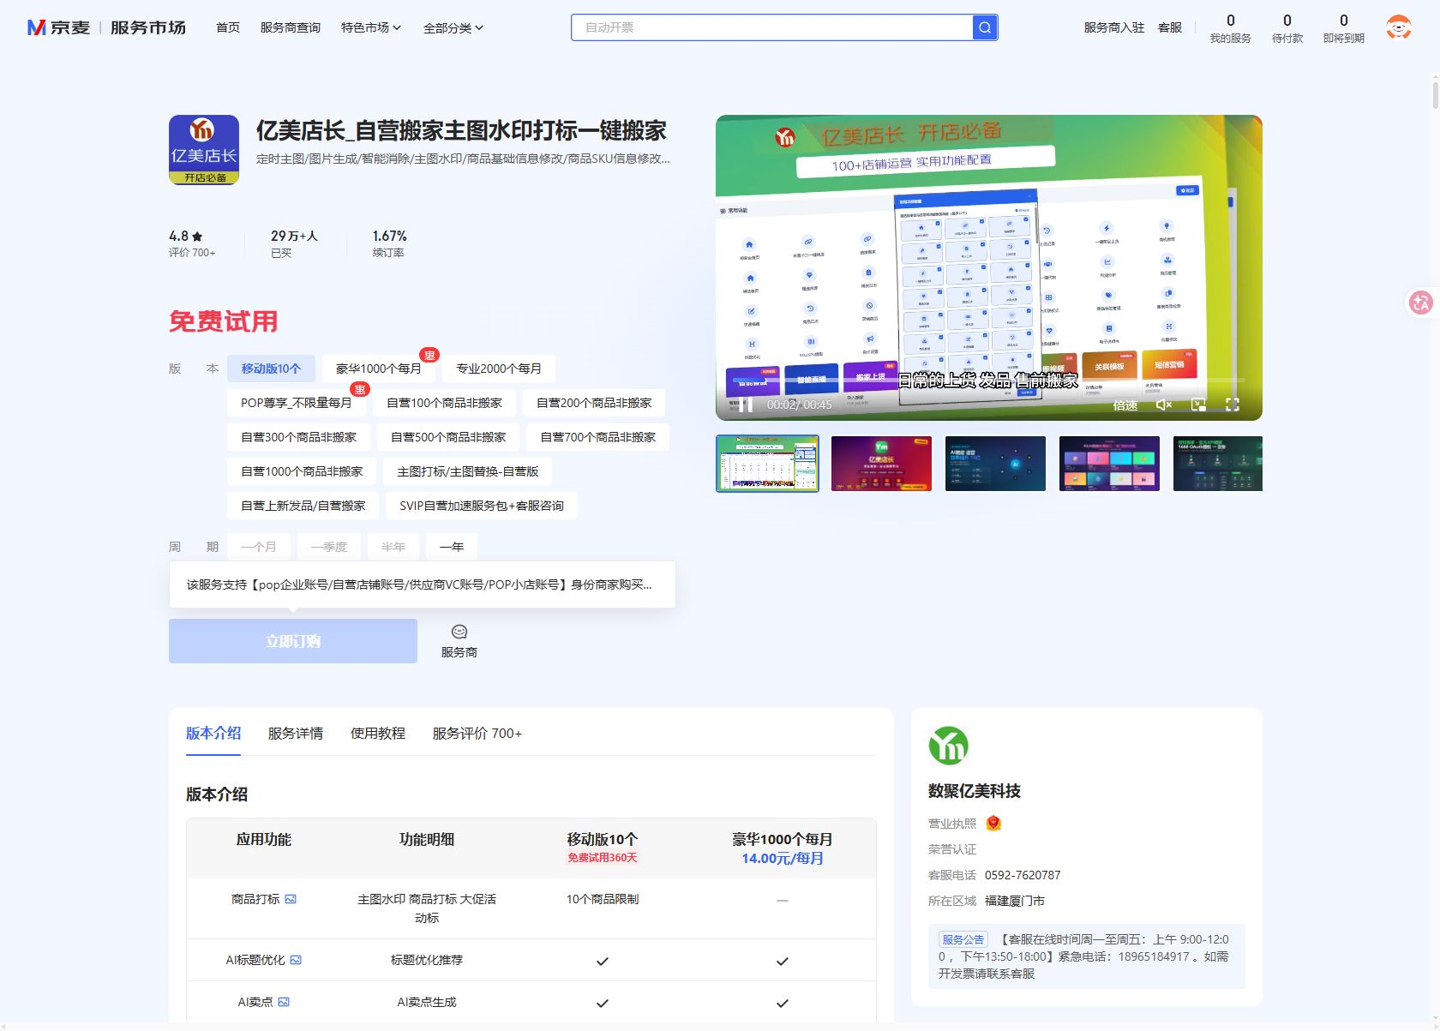Select the blue AI preview thumbnail

(x=995, y=464)
